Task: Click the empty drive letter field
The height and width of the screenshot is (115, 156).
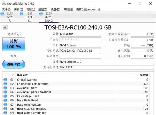Action: coord(80,56)
